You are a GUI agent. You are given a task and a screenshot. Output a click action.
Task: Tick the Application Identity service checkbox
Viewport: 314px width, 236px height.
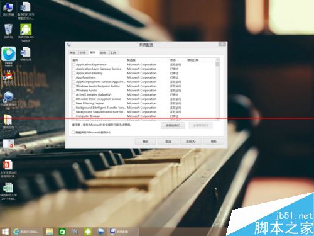click(73, 73)
